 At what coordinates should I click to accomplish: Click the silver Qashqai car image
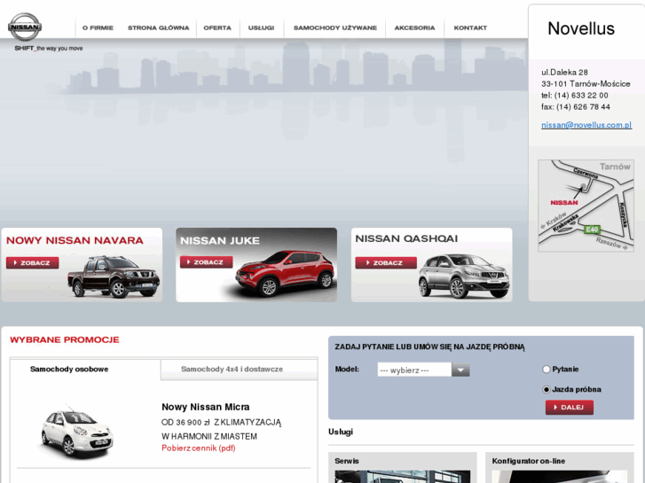464,276
